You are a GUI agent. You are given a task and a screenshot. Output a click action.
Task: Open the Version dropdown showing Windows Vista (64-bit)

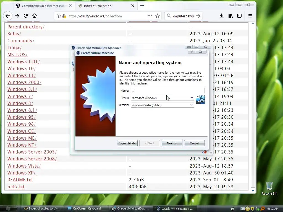(163, 105)
